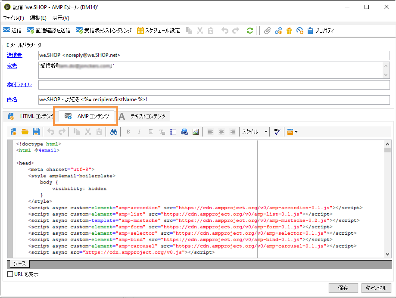
Task: Open the orange display options dropdown
Action: pyautogui.click(x=292, y=131)
